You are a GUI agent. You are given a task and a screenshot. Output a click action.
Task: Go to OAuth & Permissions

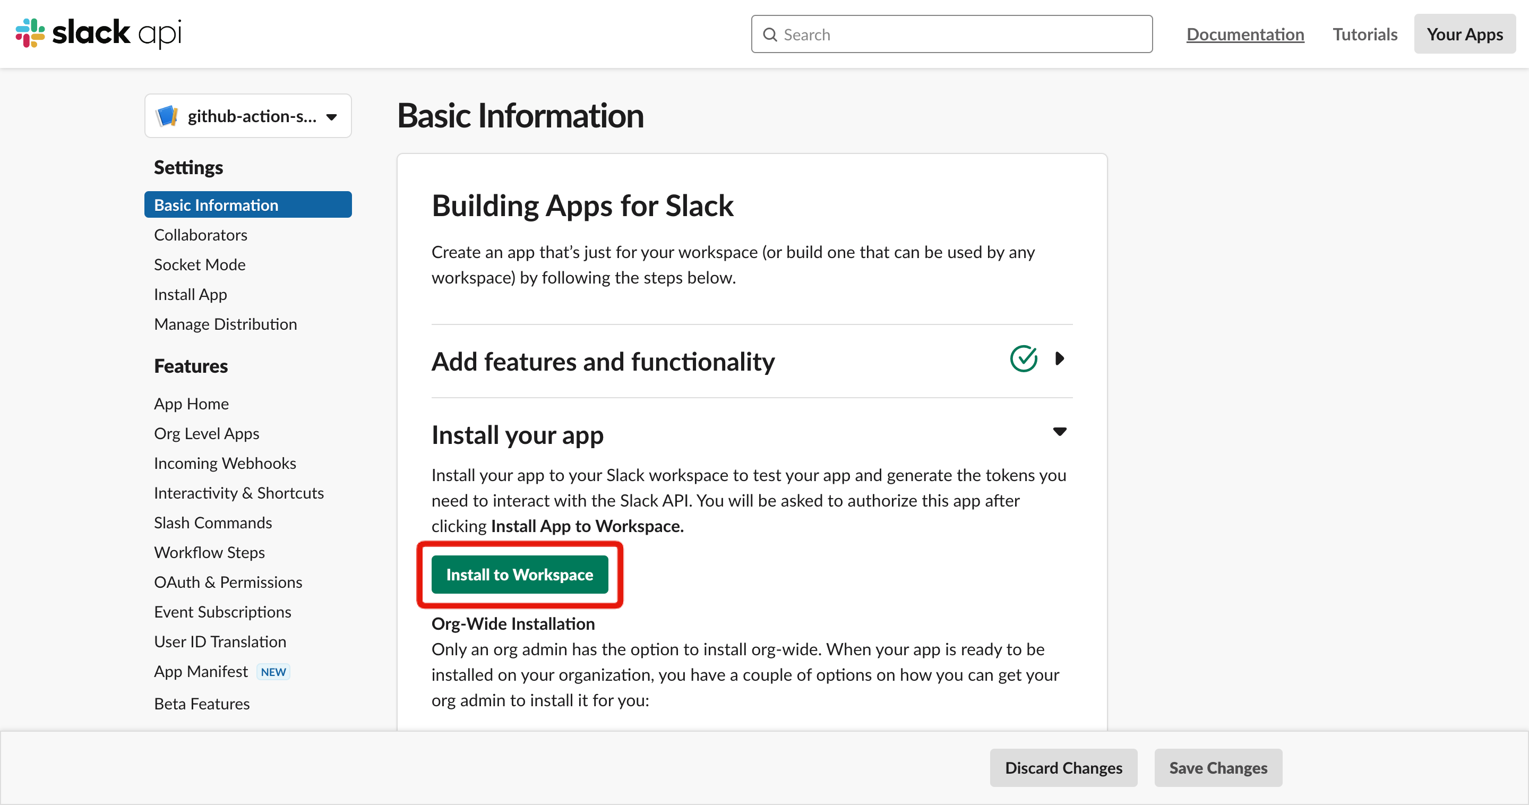[x=228, y=583]
